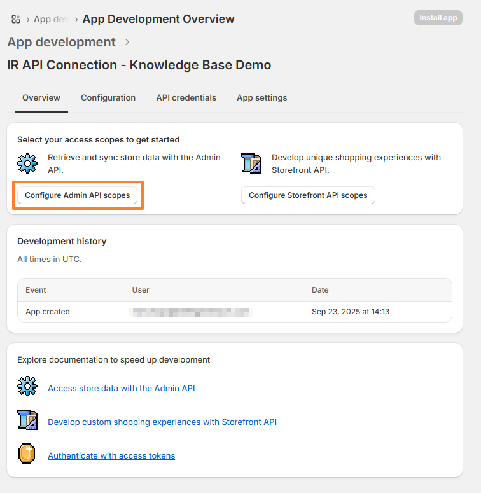
Task: Switch to the Overview tab
Action: (41, 98)
